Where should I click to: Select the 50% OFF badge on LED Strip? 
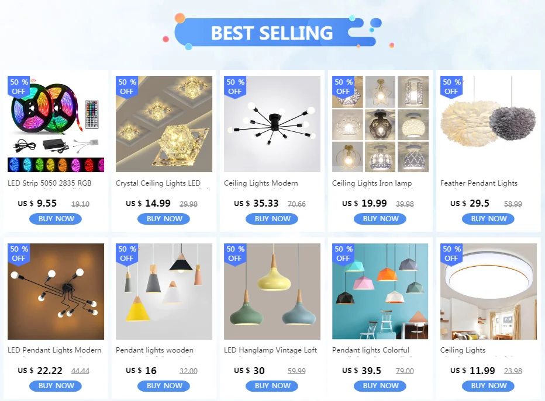[19, 87]
